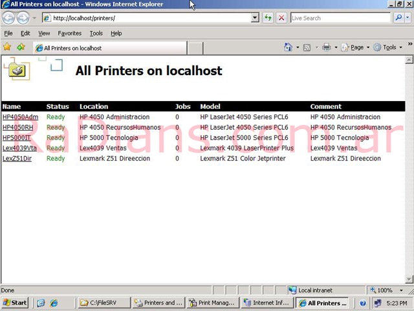Image resolution: width=414 pixels, height=311 pixels.
Task: Click the Stop loading icon
Action: coord(281,18)
